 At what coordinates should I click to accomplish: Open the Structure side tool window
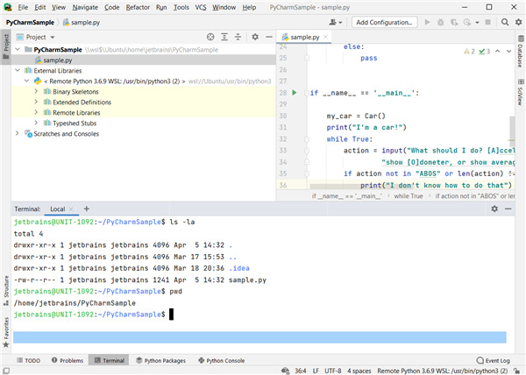(x=6, y=290)
